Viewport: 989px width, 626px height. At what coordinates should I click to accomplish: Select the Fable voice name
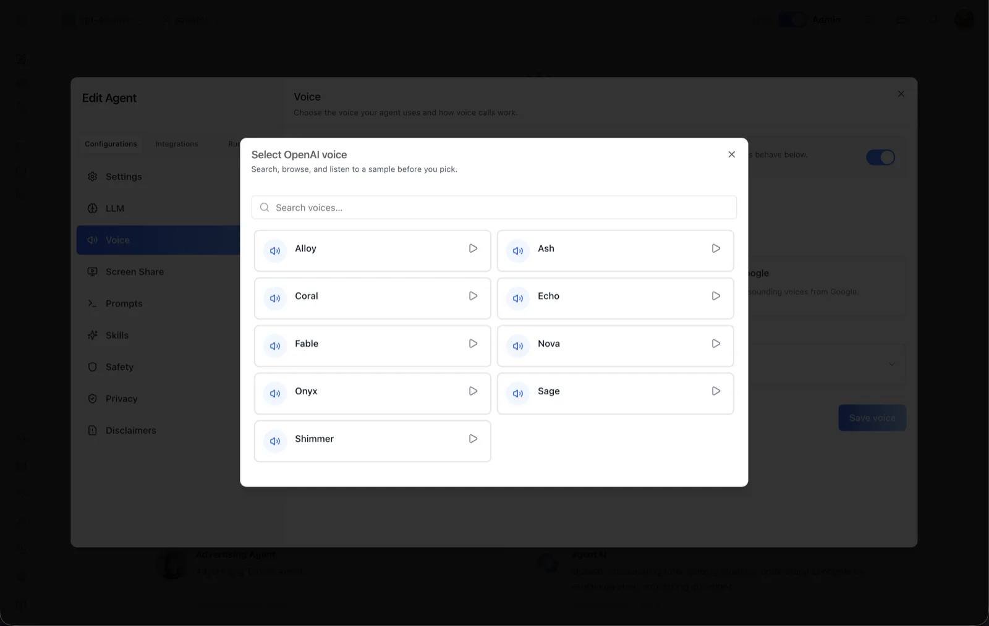[307, 344]
